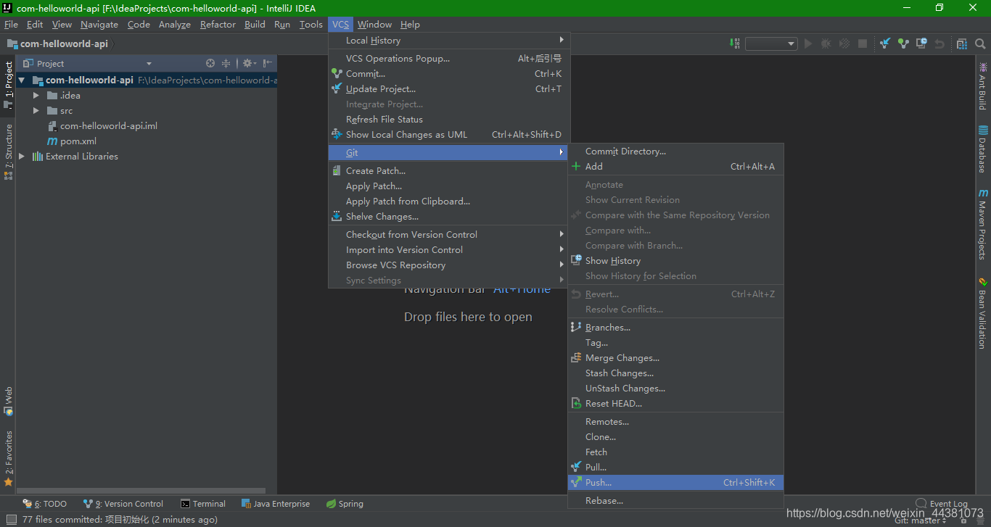This screenshot has height=527, width=991.
Task: Expand External Libraries node
Action: coord(22,157)
